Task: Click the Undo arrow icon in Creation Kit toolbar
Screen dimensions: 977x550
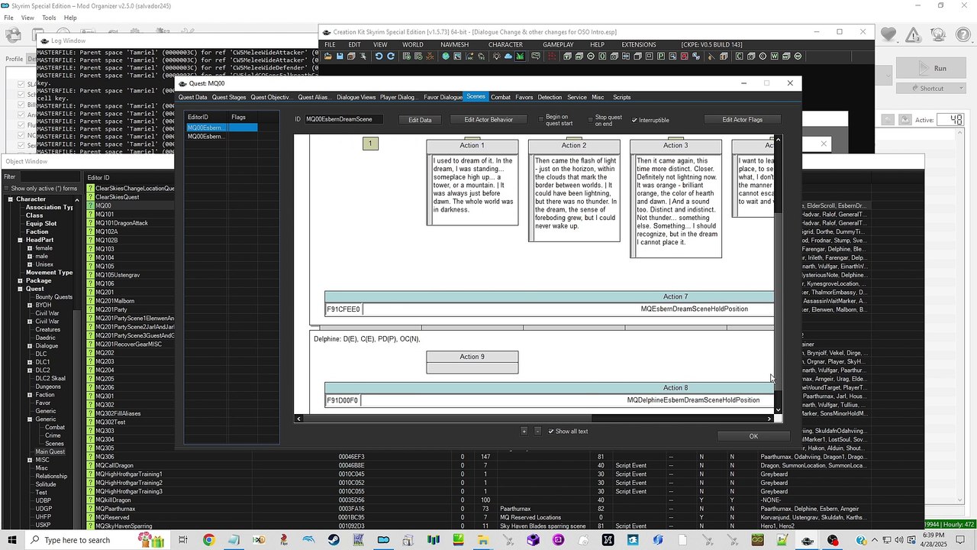Action: tap(379, 57)
